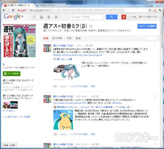This screenshot has height=149, width=164.
Task: Click the nivent.nicovideo.jp event link
Action: [70, 103]
